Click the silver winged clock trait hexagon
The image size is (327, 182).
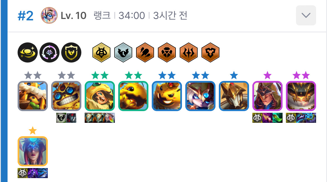pos(123,52)
